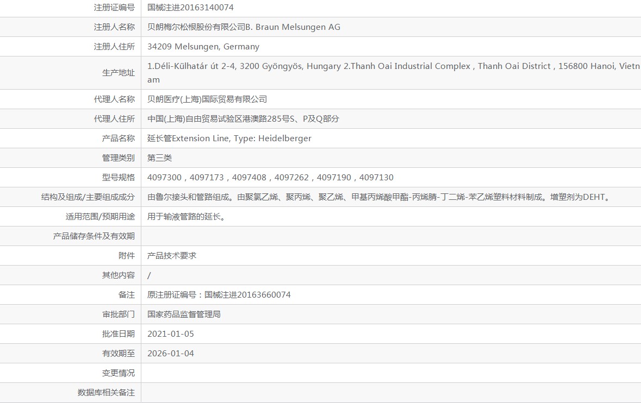Click the 产品储存条件及有效期 label
Image resolution: width=641 pixels, height=403 pixels.
tap(94, 236)
